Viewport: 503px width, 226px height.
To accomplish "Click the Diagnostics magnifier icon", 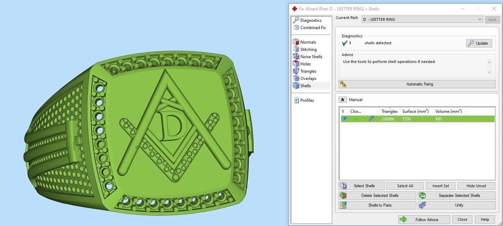I will point(296,20).
